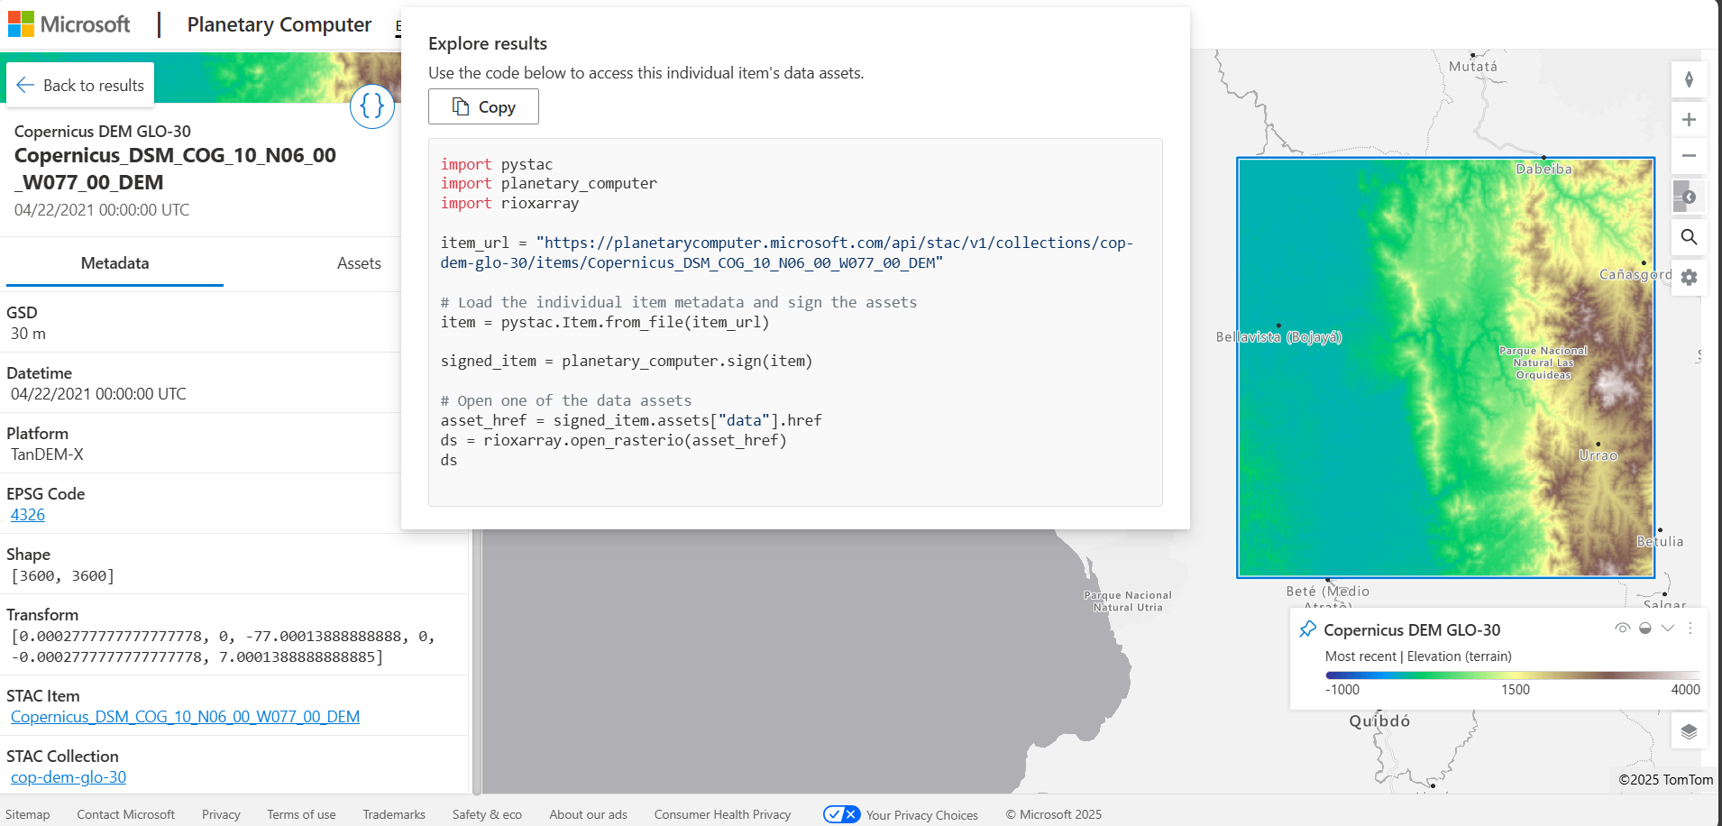Open legend more options menu

click(x=1690, y=629)
